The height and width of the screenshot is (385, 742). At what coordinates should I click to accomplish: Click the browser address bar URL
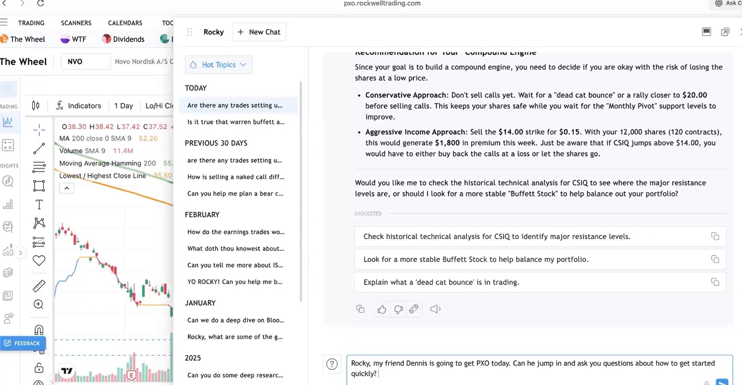coord(382,3)
